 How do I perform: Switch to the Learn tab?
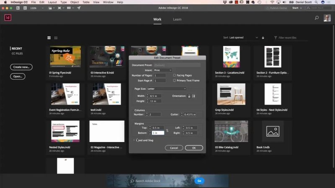coord(177,19)
